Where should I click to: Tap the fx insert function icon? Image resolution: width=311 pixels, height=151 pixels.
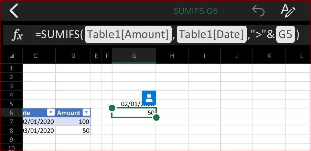click(17, 35)
